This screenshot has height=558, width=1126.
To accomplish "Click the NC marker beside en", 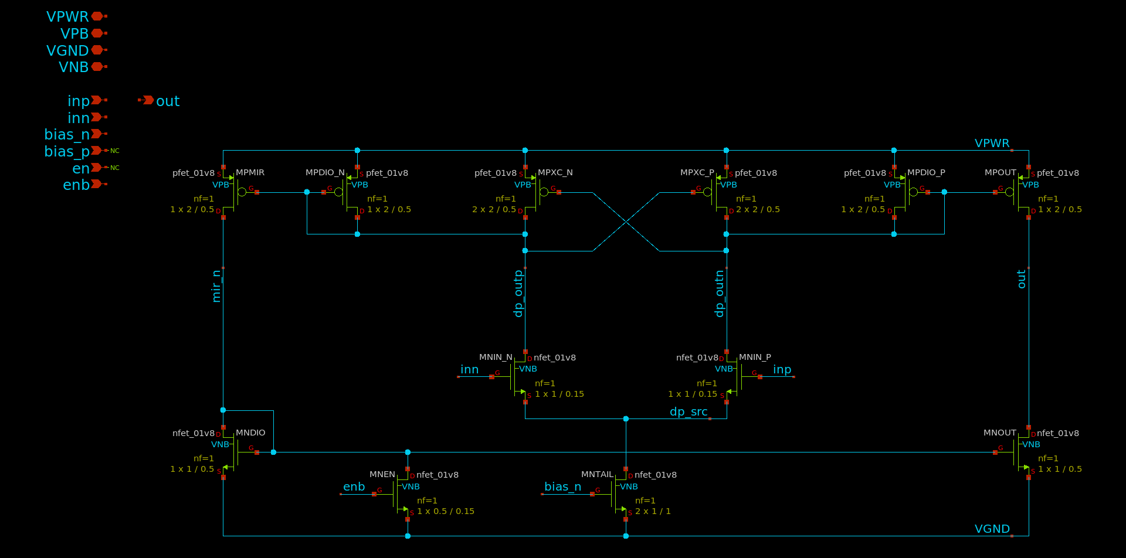I will [x=115, y=168].
